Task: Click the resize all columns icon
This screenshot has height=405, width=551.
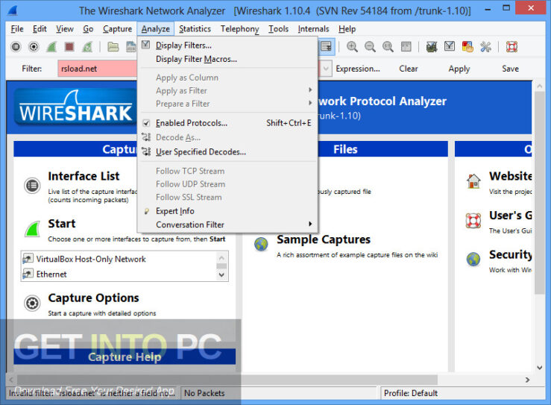Action: (406, 47)
